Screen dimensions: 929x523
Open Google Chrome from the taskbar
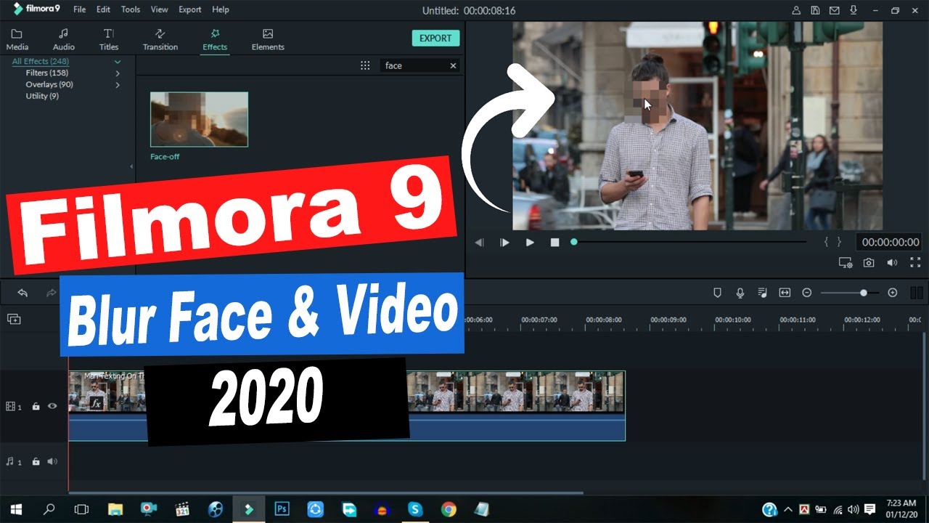coord(449,510)
